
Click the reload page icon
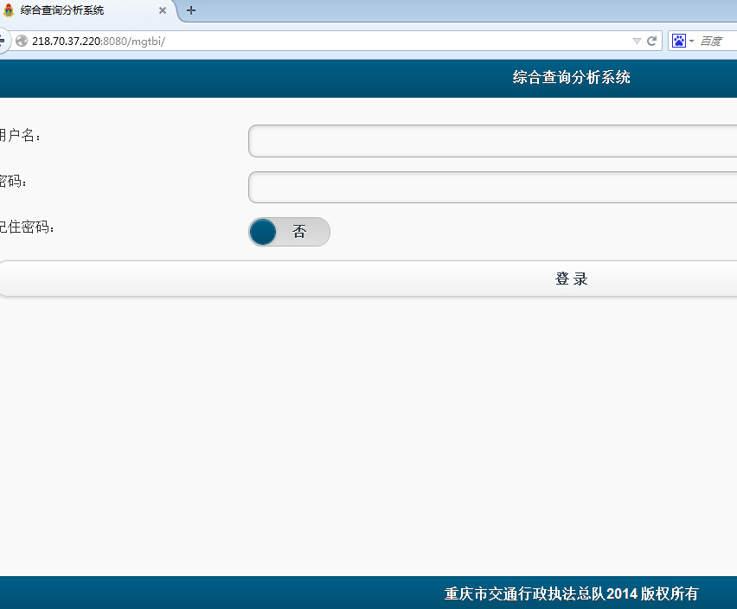pyautogui.click(x=651, y=41)
